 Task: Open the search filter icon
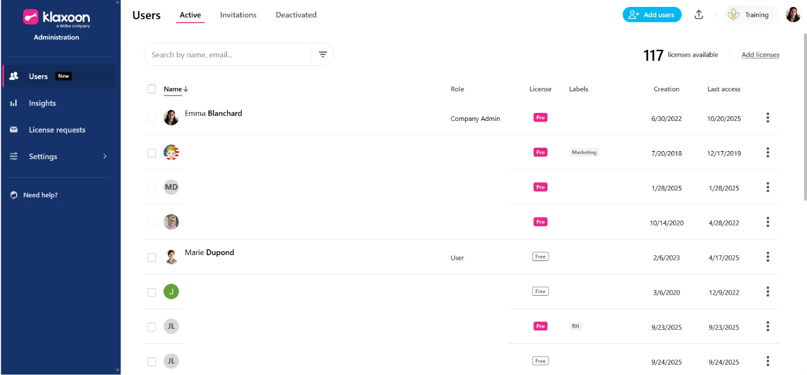pos(323,54)
